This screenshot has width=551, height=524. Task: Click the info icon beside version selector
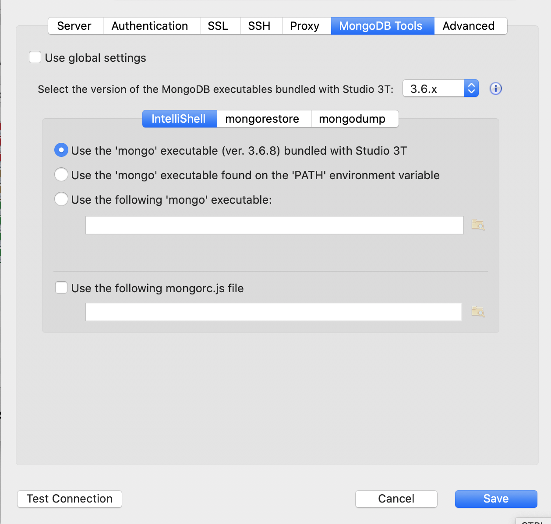pyautogui.click(x=495, y=89)
